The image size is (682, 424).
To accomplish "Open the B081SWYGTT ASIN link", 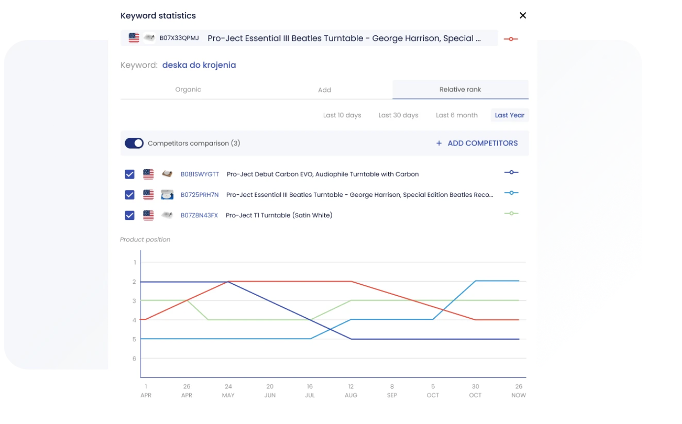I will click(200, 174).
